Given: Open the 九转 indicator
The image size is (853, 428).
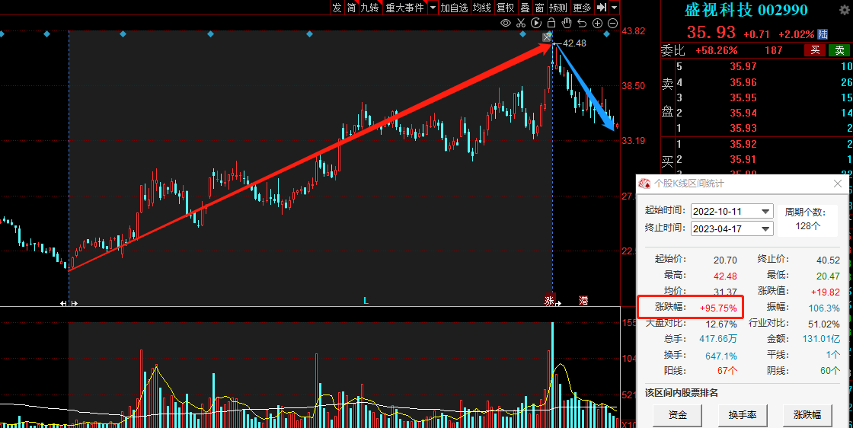Looking at the screenshot, I should tap(369, 8).
